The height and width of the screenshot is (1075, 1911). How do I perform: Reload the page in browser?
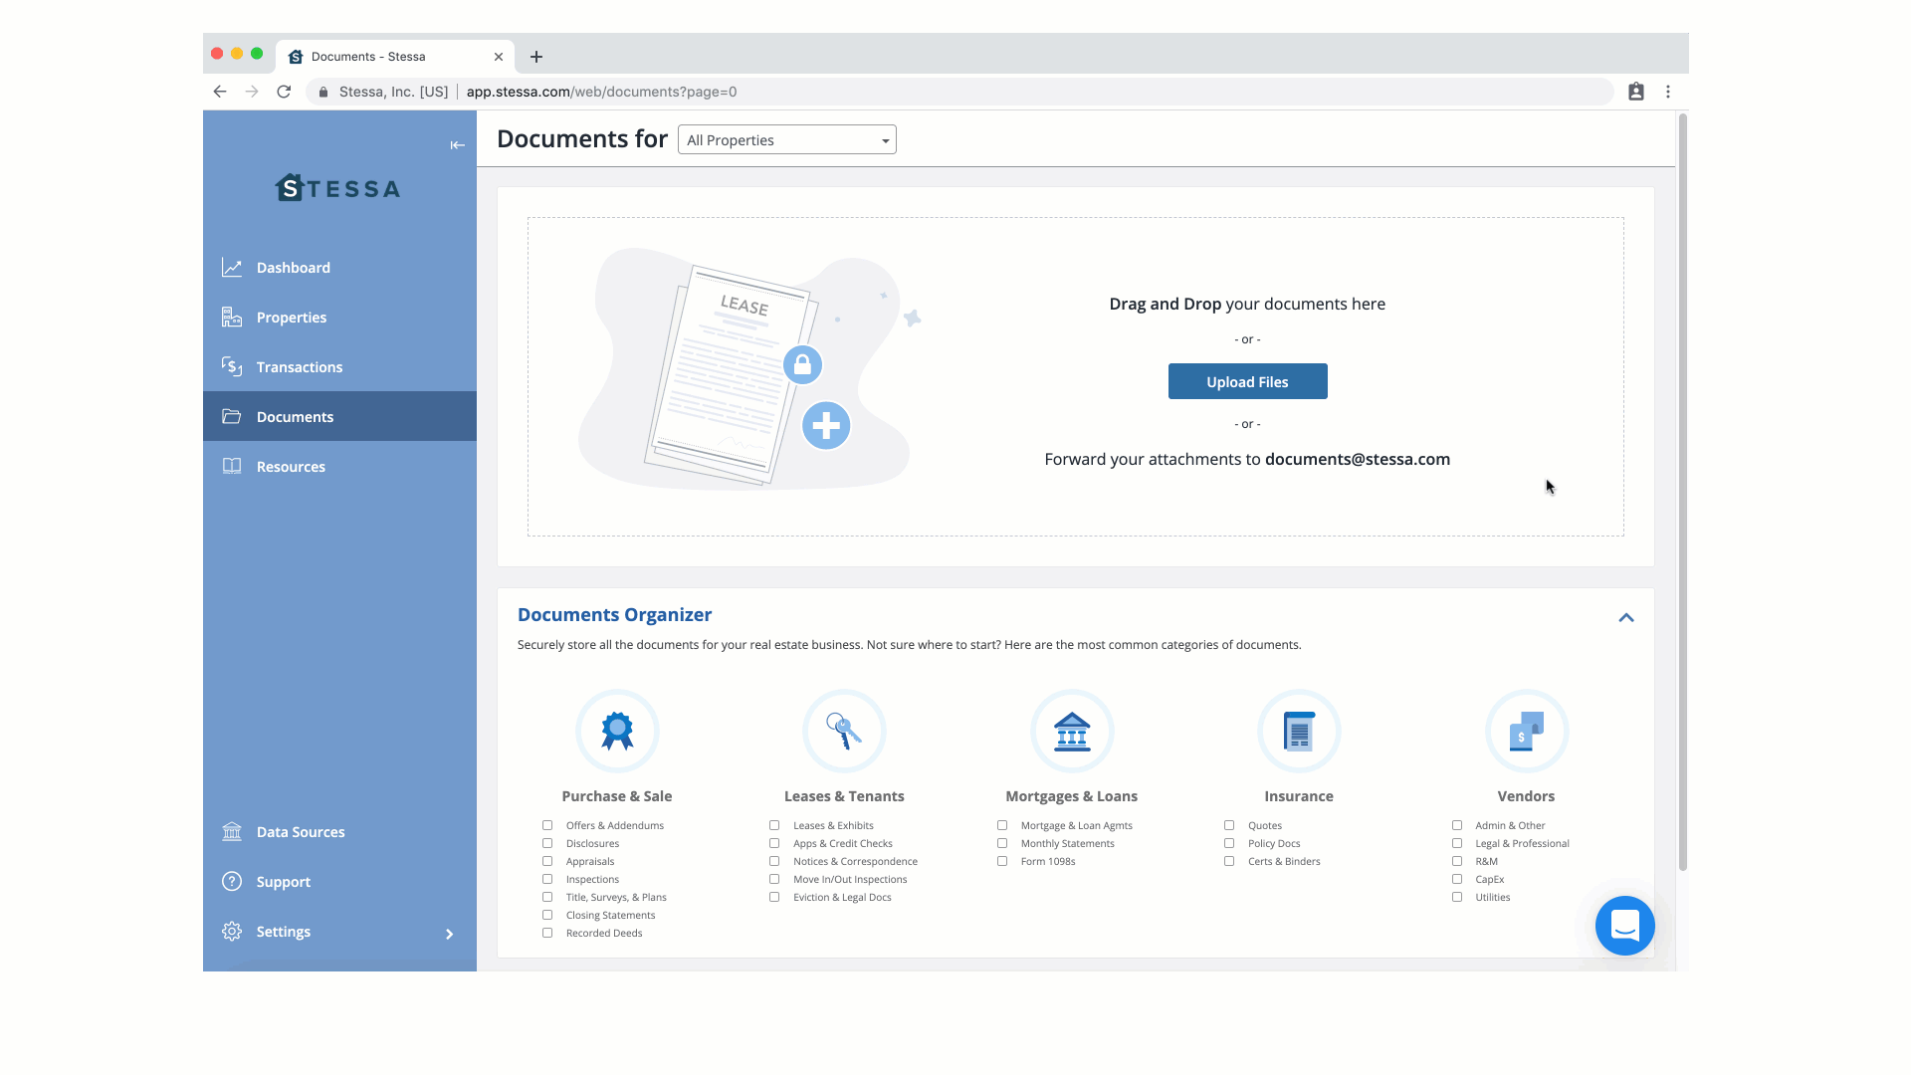click(284, 92)
